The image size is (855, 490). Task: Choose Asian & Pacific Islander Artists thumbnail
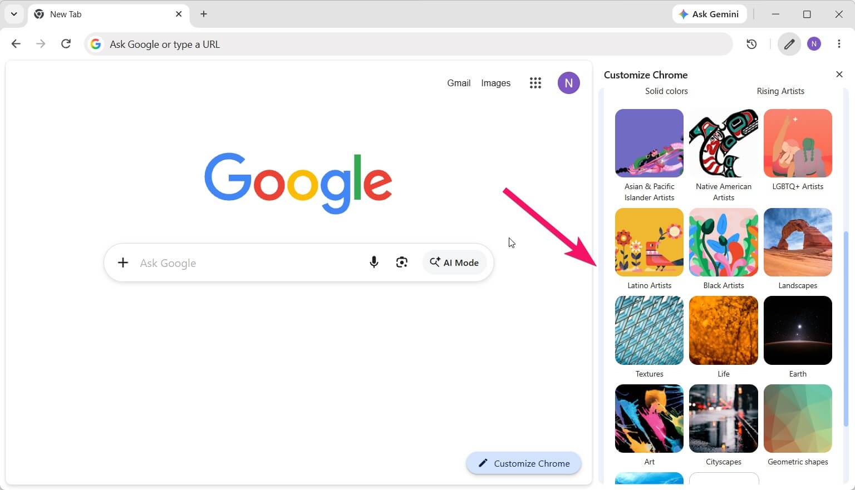[649, 143]
